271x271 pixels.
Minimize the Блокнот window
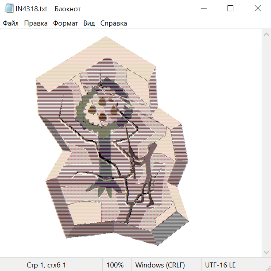point(203,9)
